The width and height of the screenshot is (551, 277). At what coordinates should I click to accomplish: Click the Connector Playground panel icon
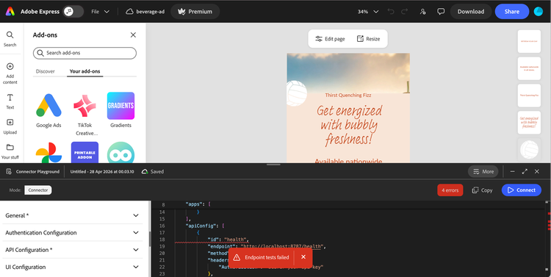coord(9,171)
